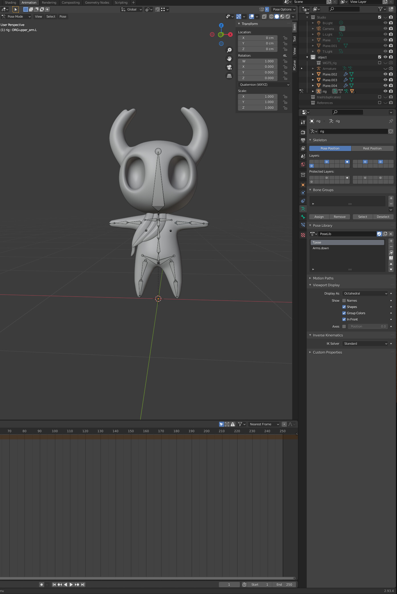
Task: Click the Remove bone group button
Action: [339, 217]
